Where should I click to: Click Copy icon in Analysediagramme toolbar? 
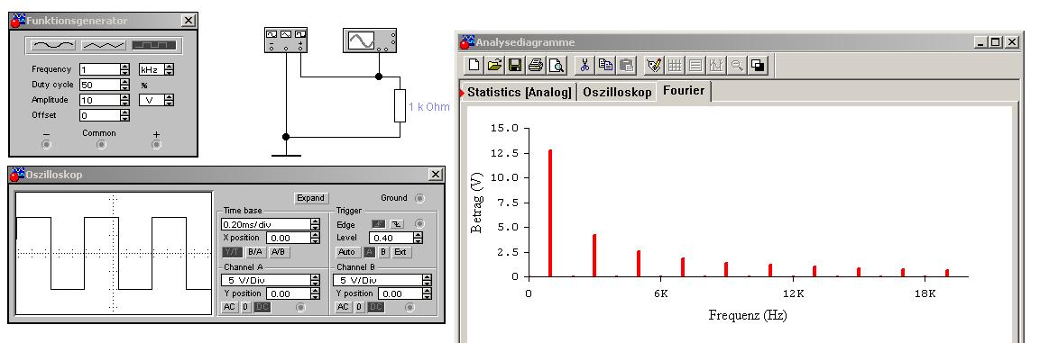[605, 65]
